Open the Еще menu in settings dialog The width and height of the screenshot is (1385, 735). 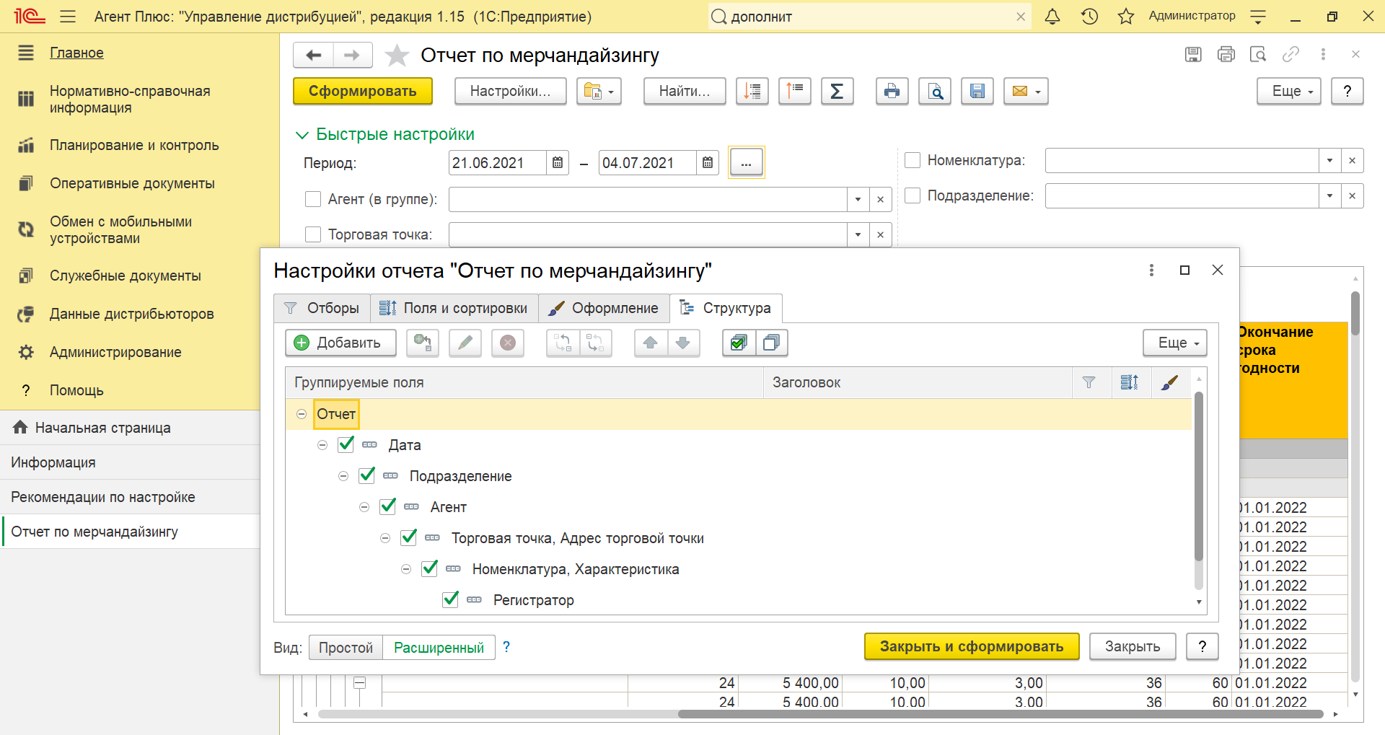click(1174, 343)
